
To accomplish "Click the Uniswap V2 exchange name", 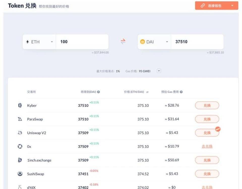I will [37, 133].
